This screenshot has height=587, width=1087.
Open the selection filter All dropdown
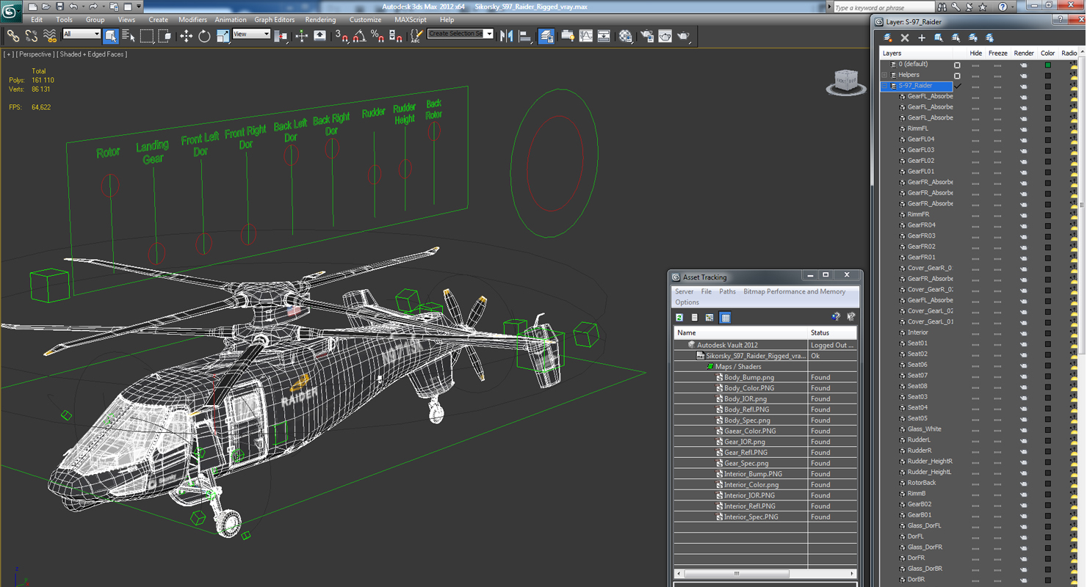point(82,34)
